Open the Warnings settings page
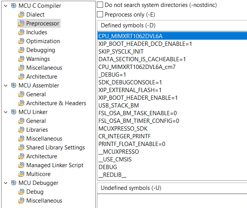247x208 pixels. click(x=38, y=59)
